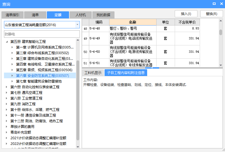Select 单独计算的费用 tree item

(x=22, y=127)
